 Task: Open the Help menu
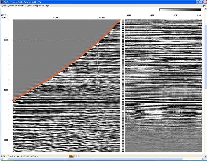click(204, 6)
